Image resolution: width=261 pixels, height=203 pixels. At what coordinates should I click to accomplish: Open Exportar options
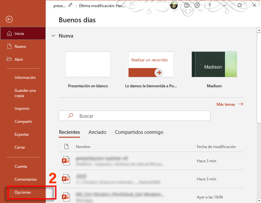pos(22,134)
